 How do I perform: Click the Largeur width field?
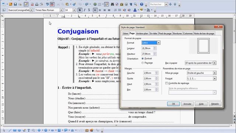(147, 48)
